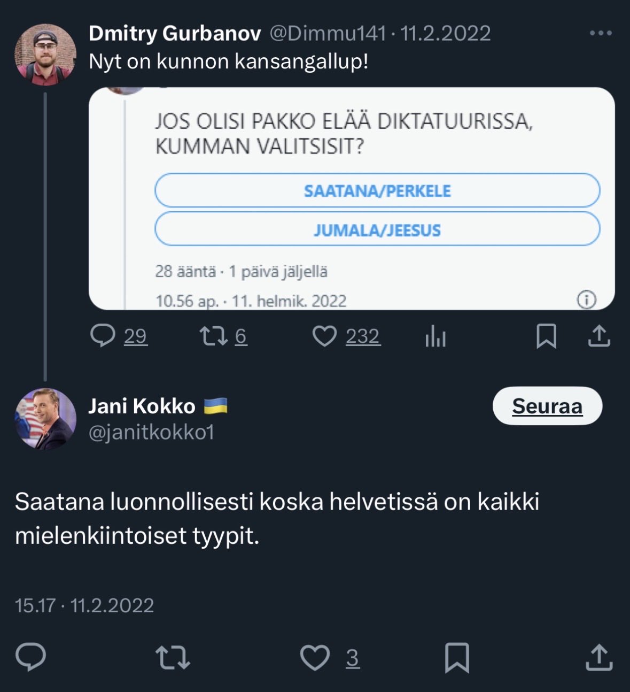Open Dmitry Gurbanov's profile picture

45,55
